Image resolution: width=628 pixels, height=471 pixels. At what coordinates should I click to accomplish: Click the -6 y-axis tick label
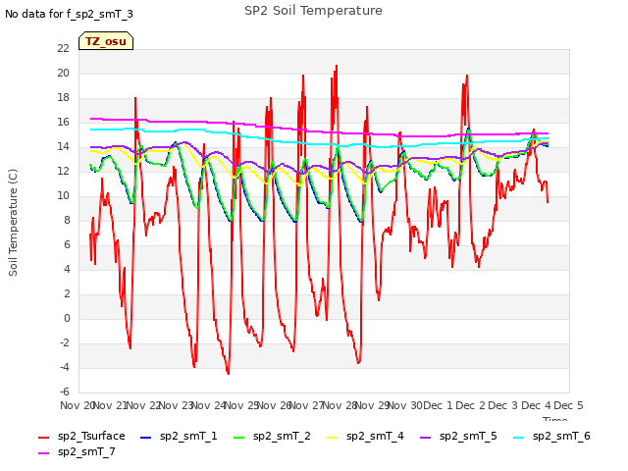point(65,392)
